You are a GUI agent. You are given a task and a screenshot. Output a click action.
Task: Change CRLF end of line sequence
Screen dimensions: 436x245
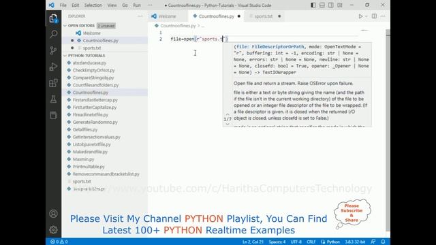(x=311, y=242)
